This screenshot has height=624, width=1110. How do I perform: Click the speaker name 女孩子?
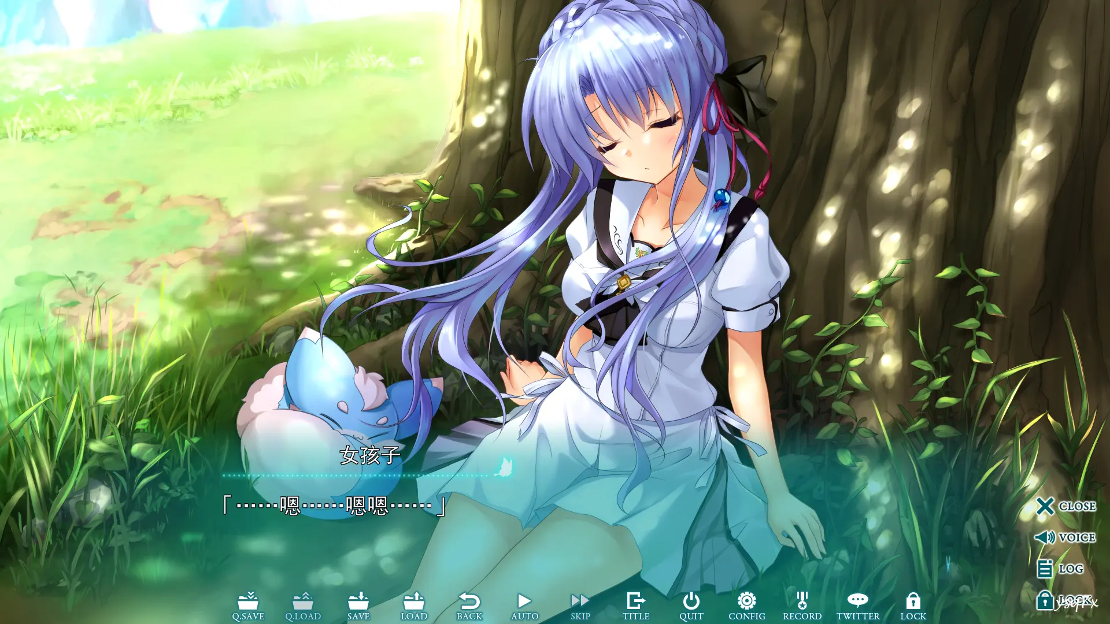click(370, 455)
